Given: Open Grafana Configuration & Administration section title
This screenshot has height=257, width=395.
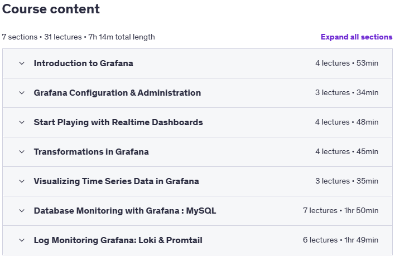Looking at the screenshot, I should (x=117, y=93).
